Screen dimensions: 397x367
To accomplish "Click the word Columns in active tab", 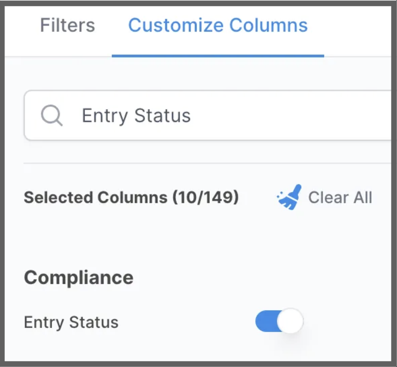I will [x=269, y=25].
